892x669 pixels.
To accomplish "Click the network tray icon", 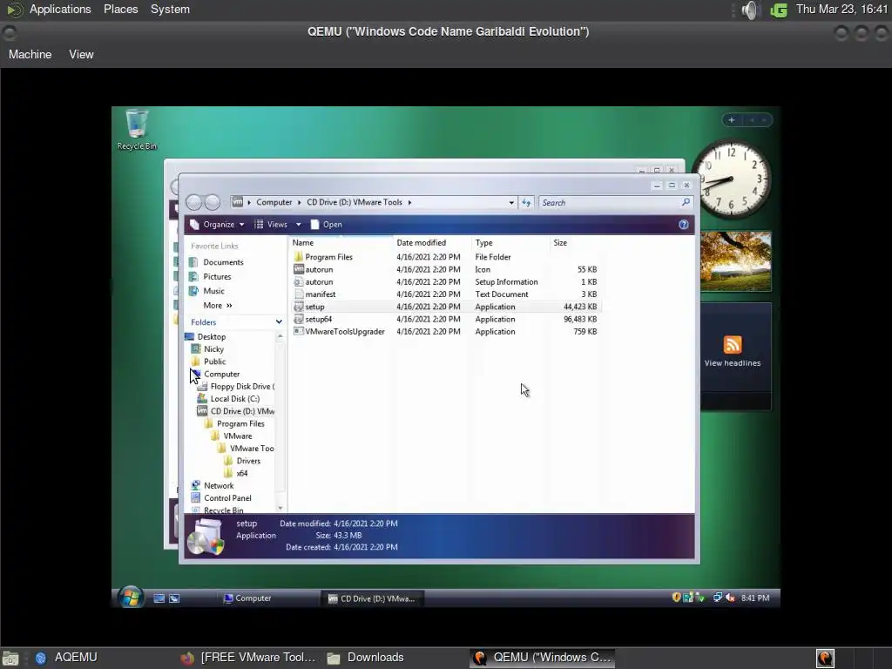I will 718,598.
